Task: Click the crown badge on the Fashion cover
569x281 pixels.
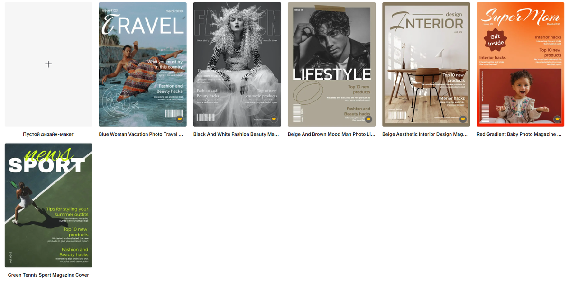Action: [274, 119]
